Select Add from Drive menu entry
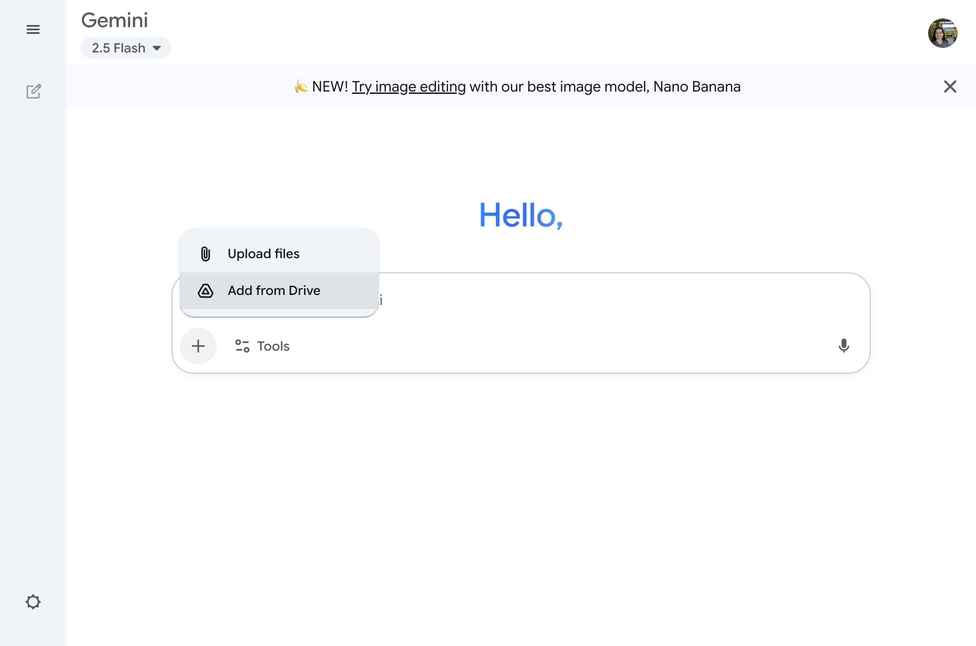Image resolution: width=976 pixels, height=646 pixels. point(274,291)
